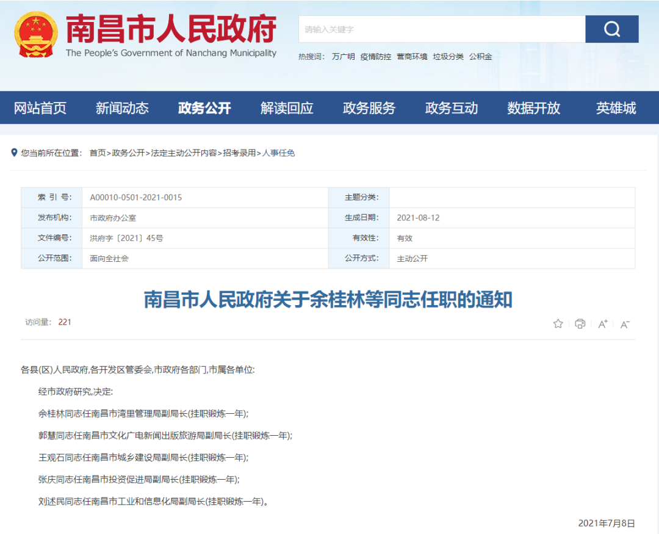This screenshot has height=534, width=659.
Task: Go to 首页 in breadcrumb
Action: tap(98, 153)
